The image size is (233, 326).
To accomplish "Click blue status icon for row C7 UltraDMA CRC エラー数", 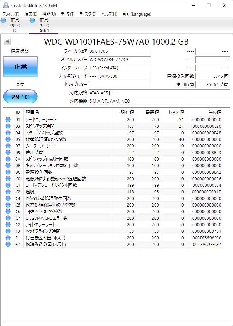I will point(8,218).
